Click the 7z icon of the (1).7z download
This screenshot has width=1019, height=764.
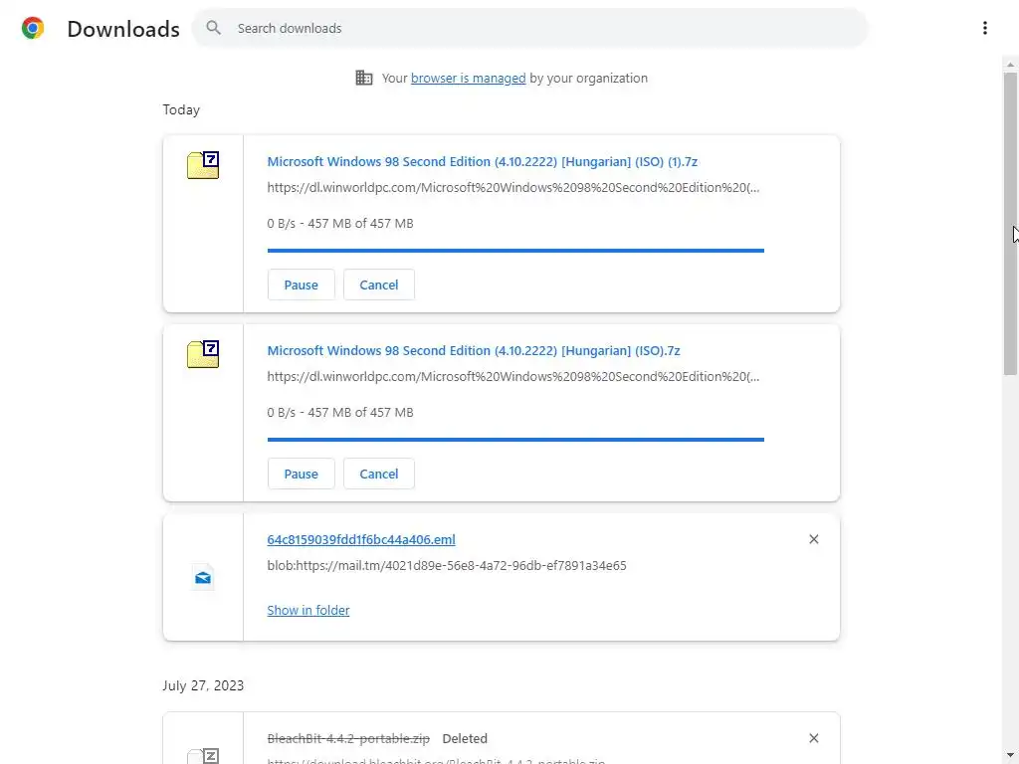(203, 165)
